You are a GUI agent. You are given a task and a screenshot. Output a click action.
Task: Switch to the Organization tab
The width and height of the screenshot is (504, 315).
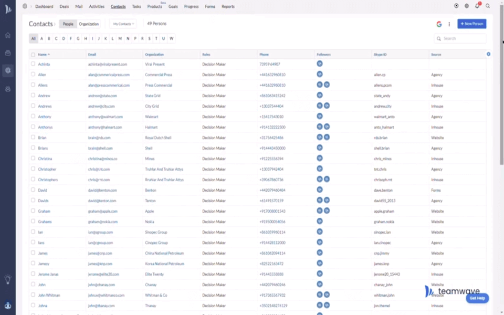pyautogui.click(x=89, y=24)
